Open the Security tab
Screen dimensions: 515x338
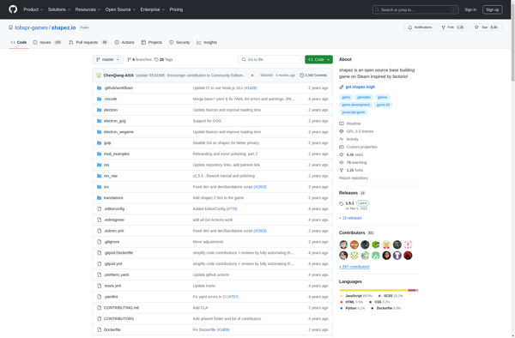179,42
